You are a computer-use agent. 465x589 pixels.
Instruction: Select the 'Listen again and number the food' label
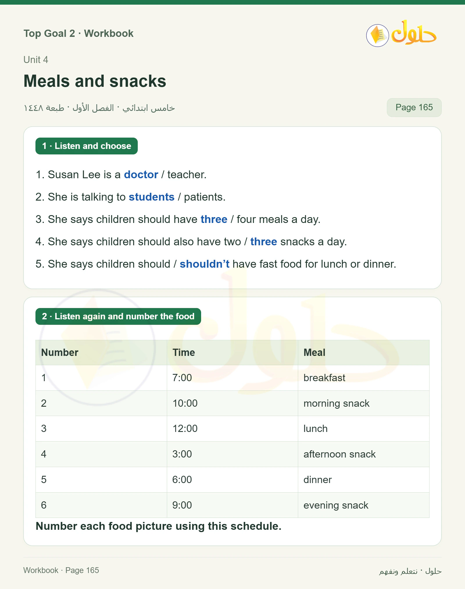tap(118, 316)
